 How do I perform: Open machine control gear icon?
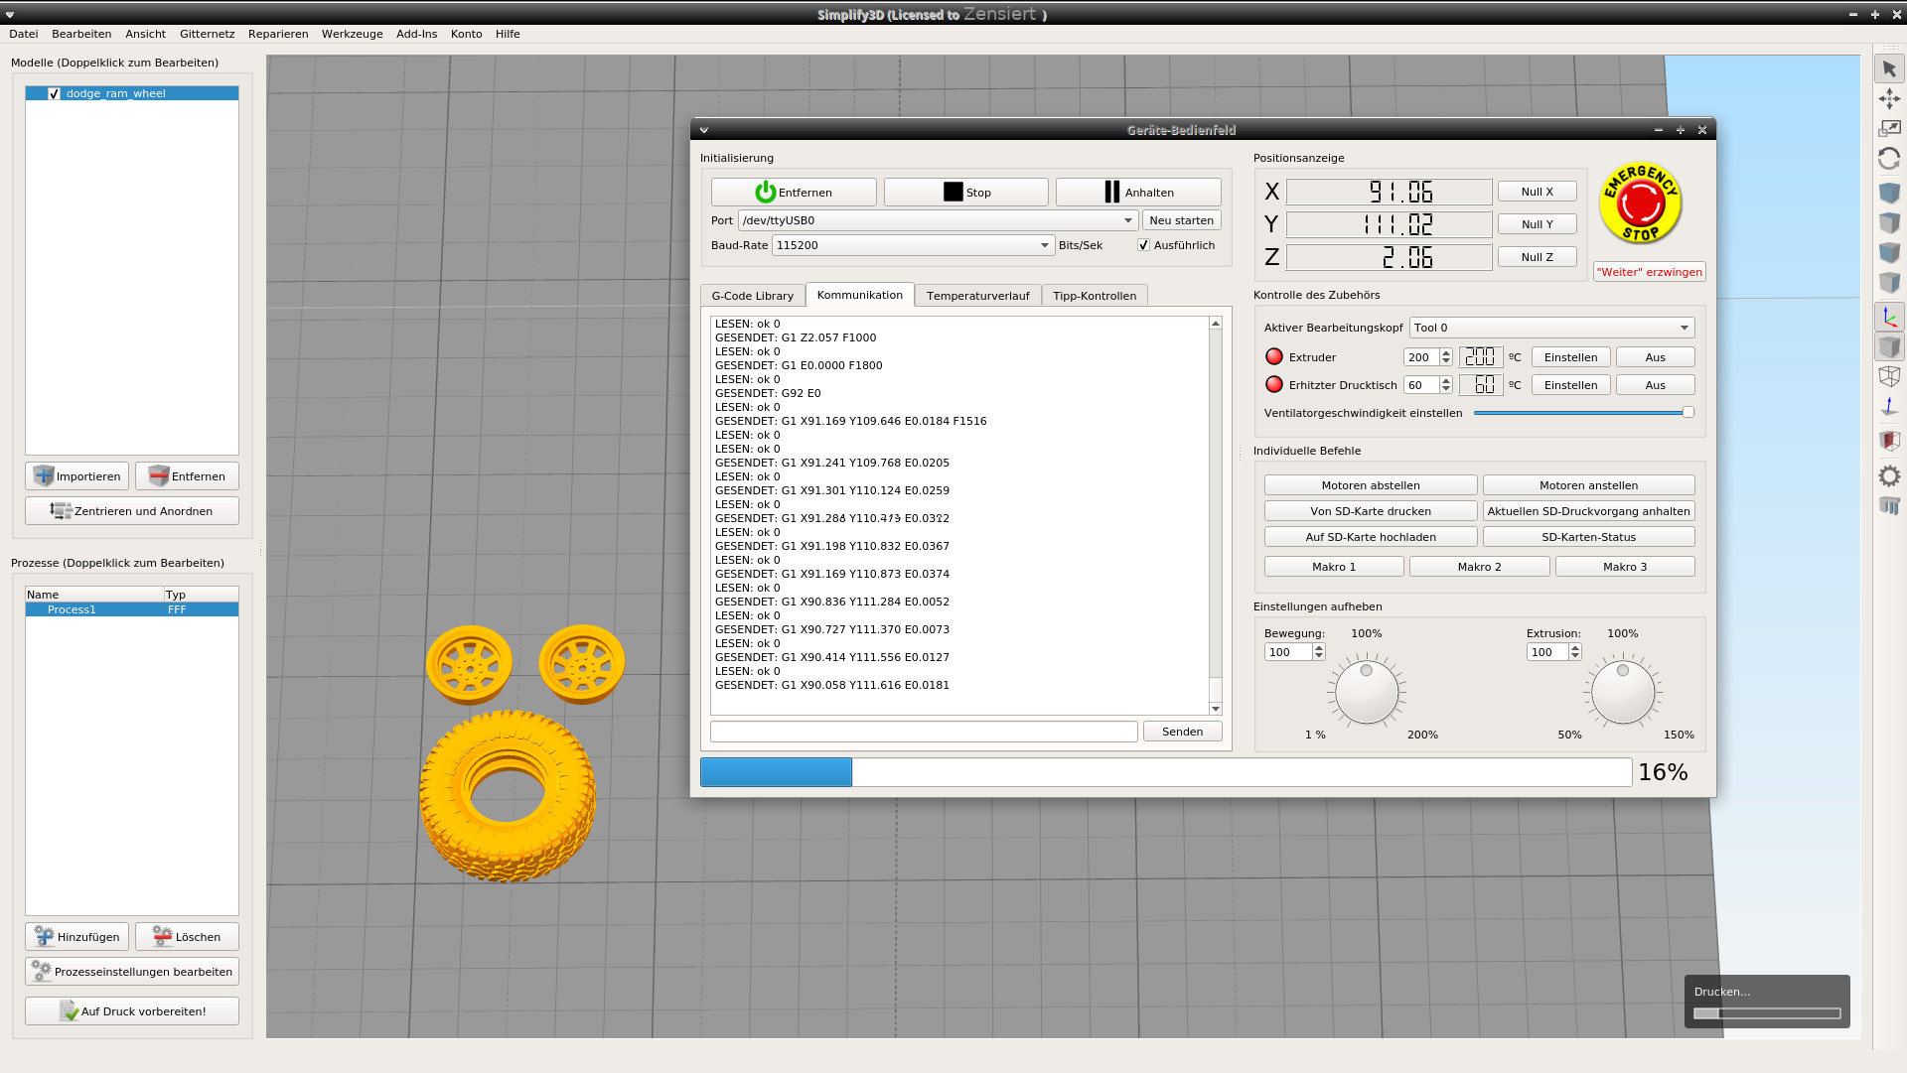tap(1889, 475)
